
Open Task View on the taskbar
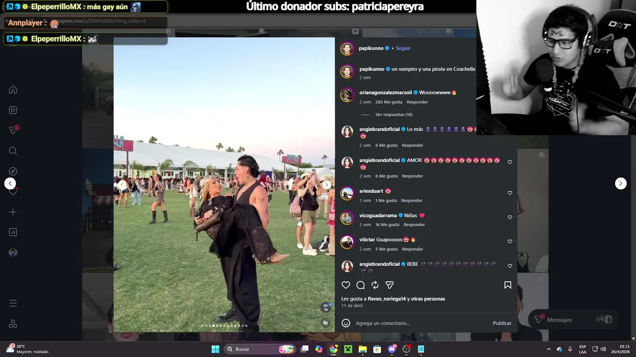tap(305, 349)
